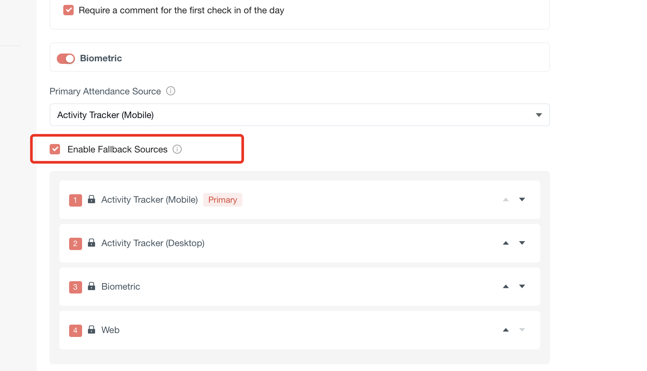Click lock icon on Activity Tracker (Desktop) row

[92, 243]
